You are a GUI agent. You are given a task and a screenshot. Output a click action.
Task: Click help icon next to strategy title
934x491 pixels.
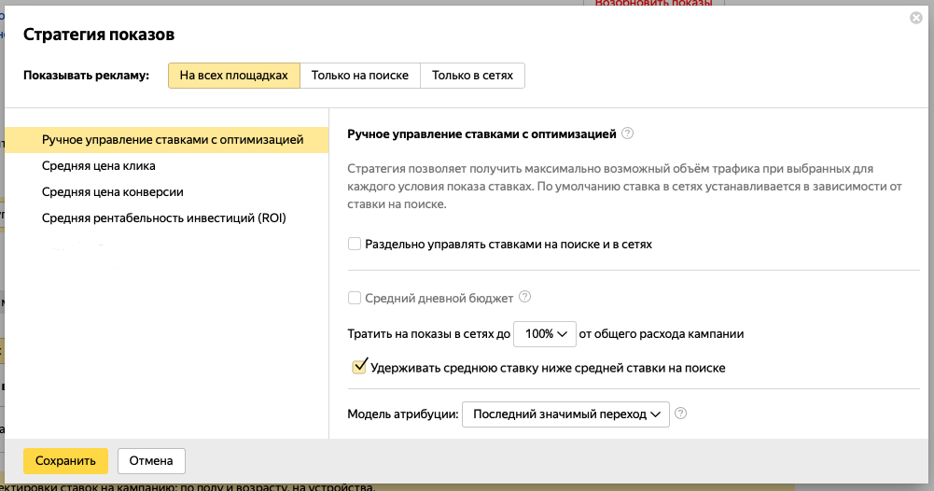click(628, 133)
